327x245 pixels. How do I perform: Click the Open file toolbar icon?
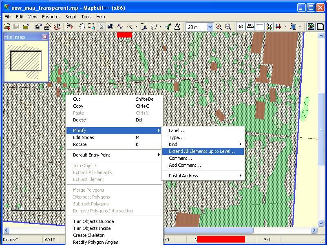[x=7, y=27]
